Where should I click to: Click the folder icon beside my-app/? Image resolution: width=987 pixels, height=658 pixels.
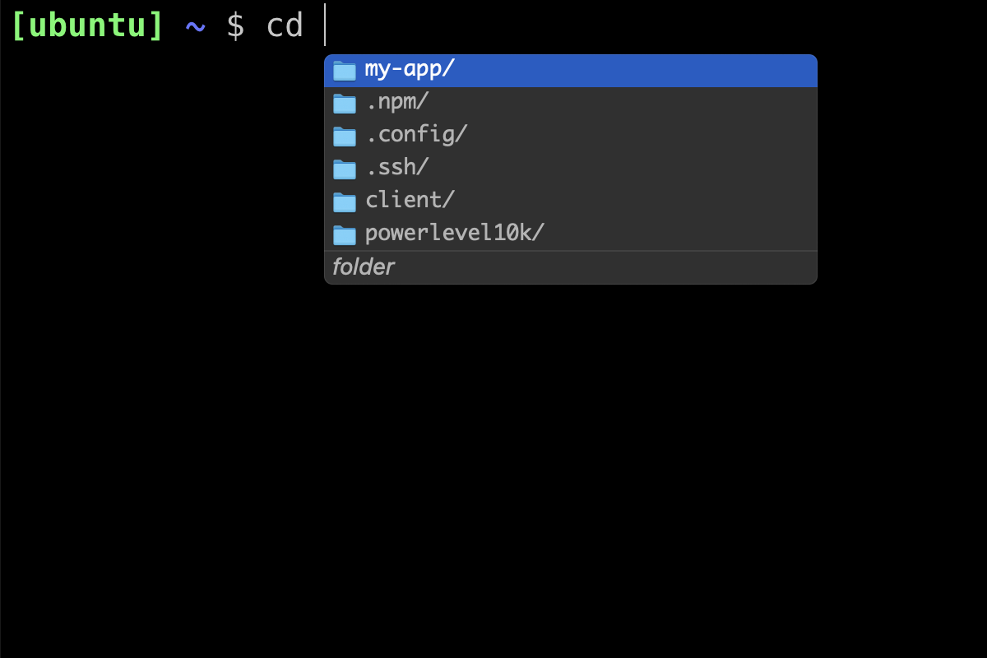[x=344, y=71]
